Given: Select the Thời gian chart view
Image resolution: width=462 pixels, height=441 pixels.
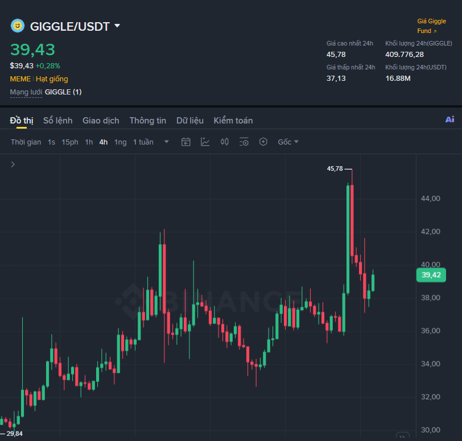Looking at the screenshot, I should [26, 142].
